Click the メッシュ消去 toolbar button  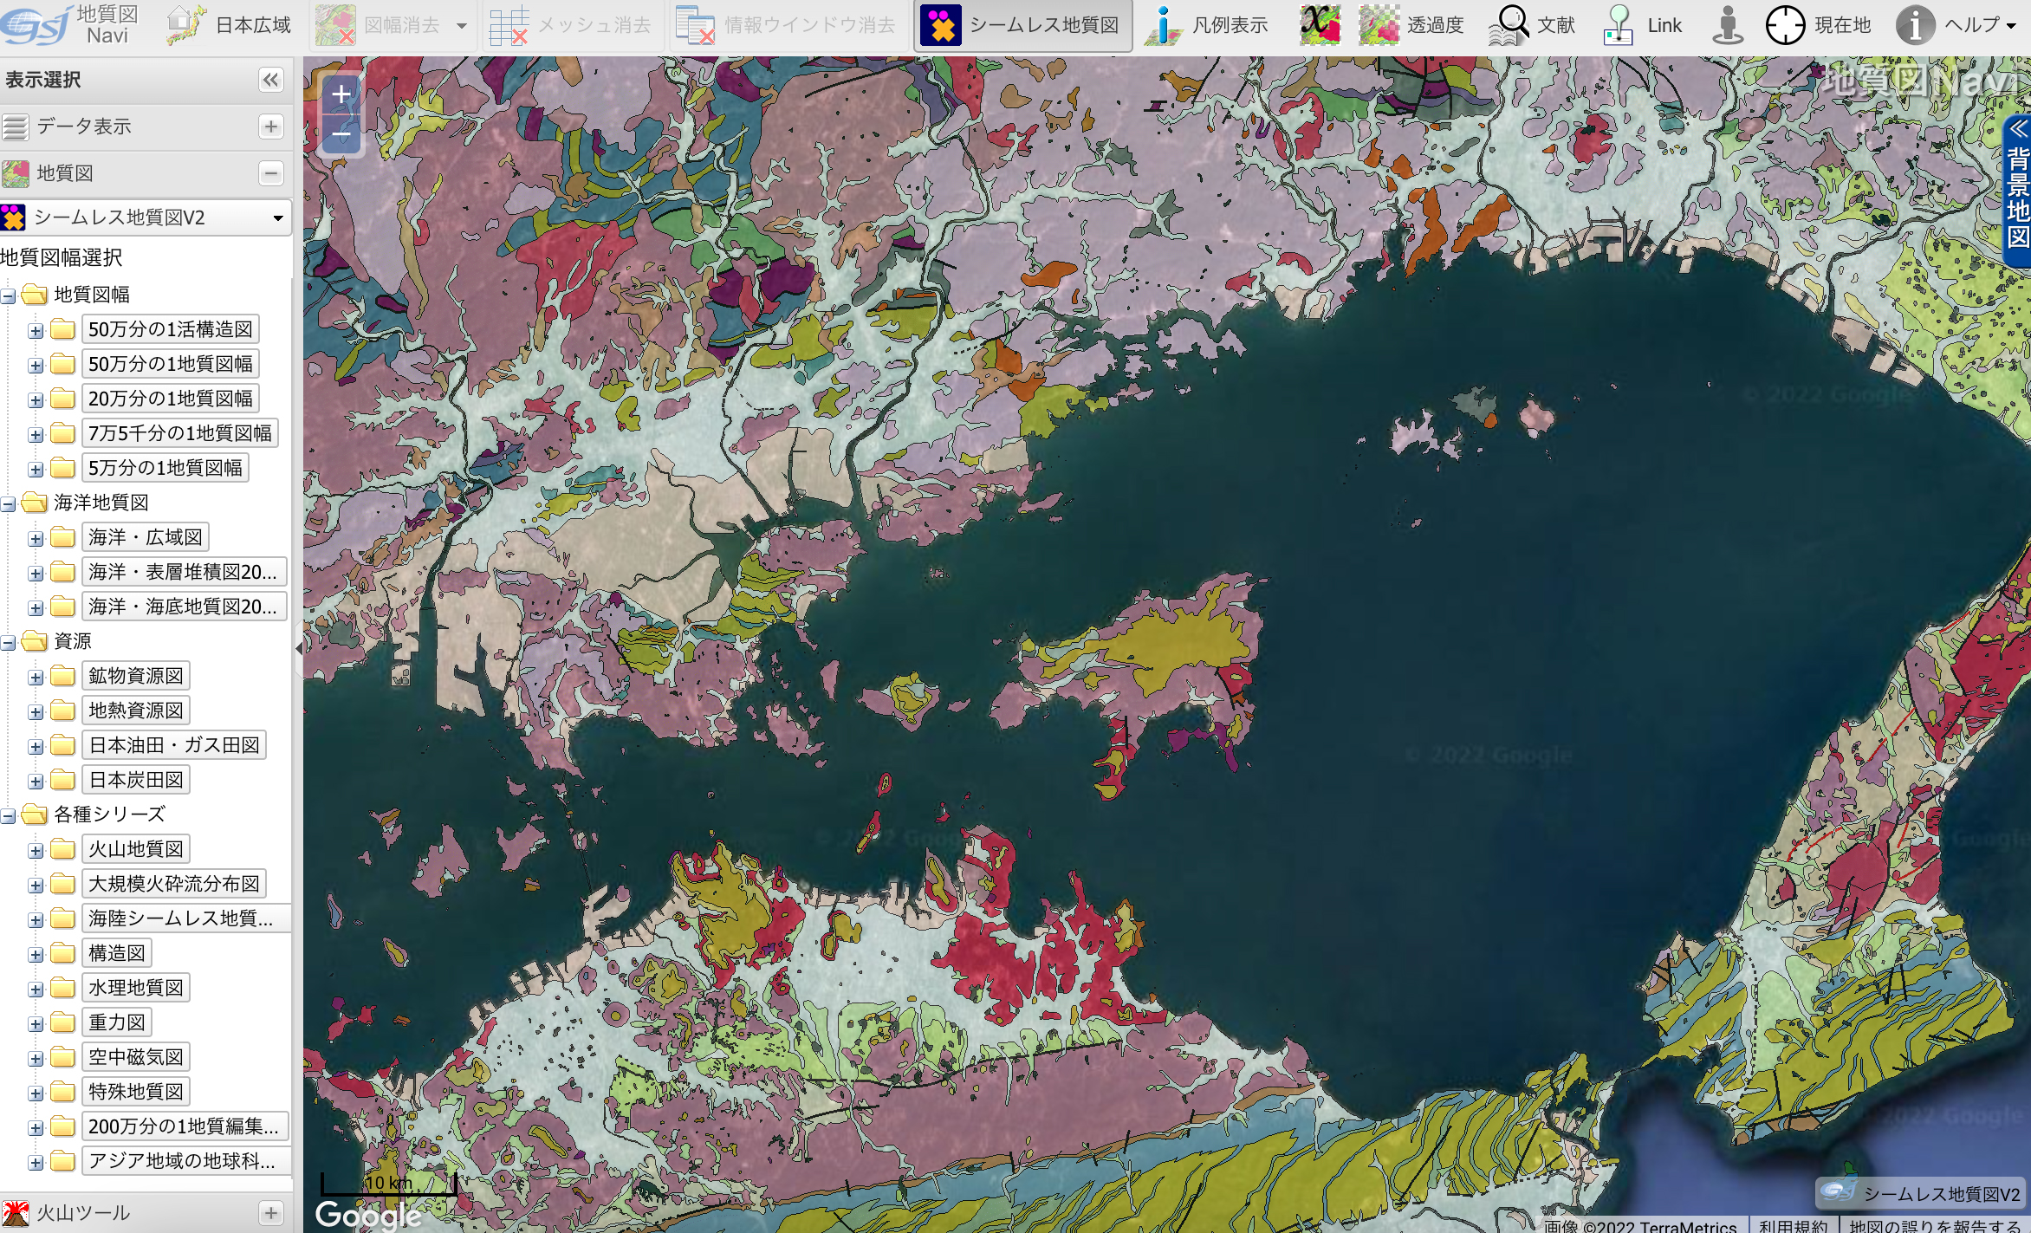pyautogui.click(x=570, y=25)
